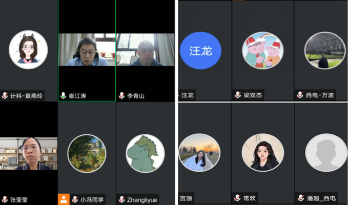
Task: Select 梁双杰's cartoon pig avatar
Action: tap(263, 50)
